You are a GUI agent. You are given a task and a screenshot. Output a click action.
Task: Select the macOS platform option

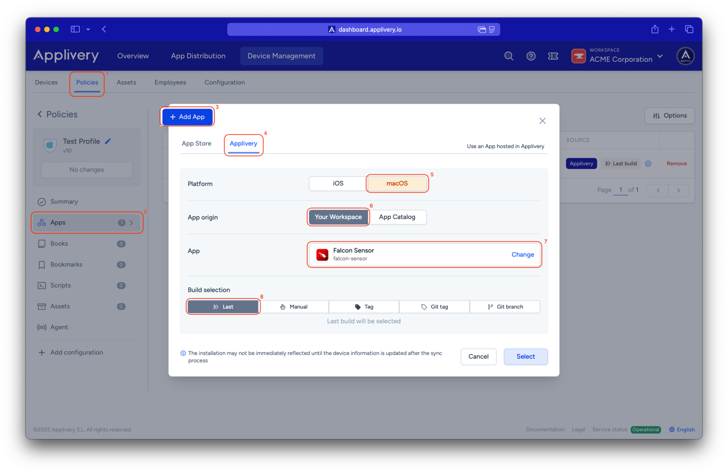(x=397, y=183)
